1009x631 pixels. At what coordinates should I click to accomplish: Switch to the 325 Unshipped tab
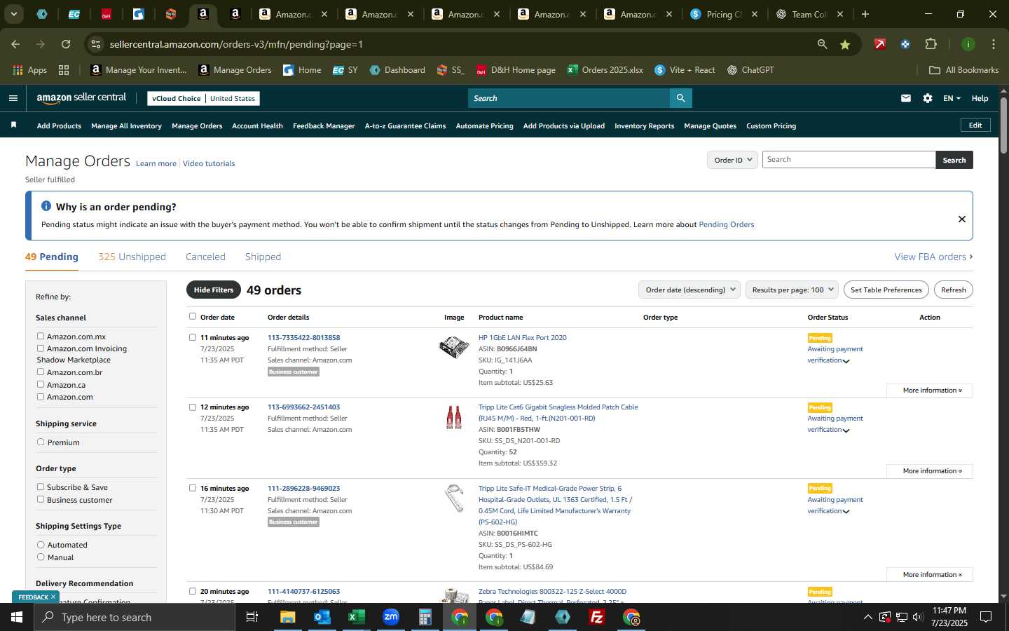pos(132,257)
